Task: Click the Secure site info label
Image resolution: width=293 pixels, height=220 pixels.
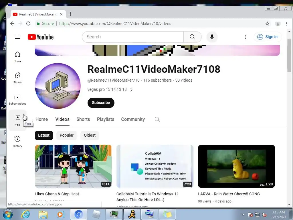Action: pos(45,23)
